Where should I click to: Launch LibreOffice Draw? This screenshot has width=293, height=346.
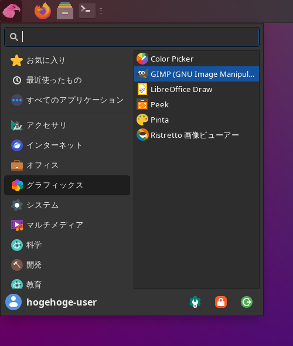tap(196, 89)
